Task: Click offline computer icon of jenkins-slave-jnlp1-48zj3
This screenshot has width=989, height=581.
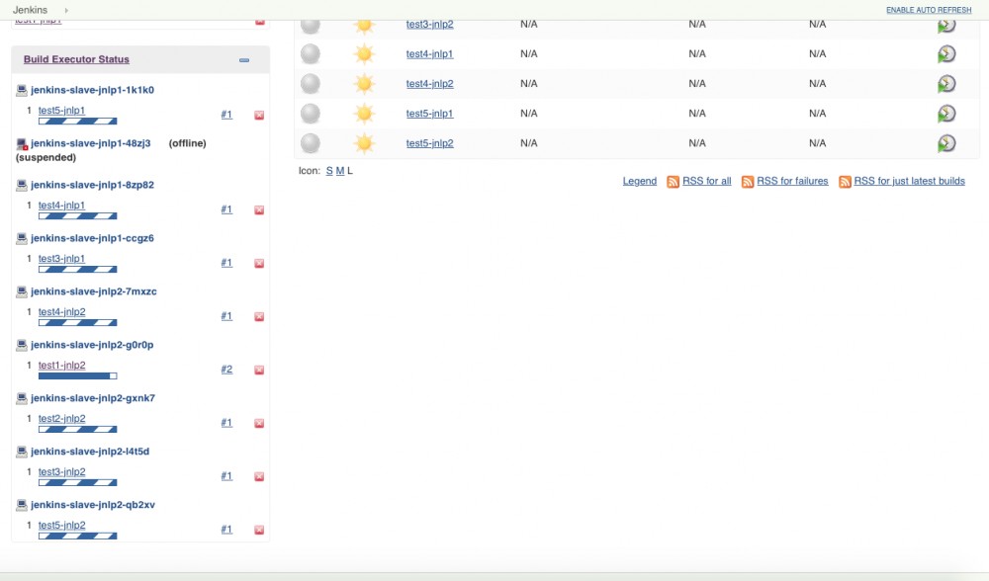Action: click(22, 144)
